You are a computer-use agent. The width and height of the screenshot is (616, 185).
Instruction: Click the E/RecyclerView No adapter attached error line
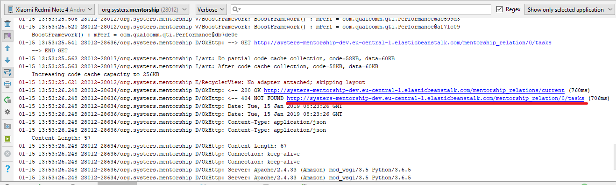192,82
